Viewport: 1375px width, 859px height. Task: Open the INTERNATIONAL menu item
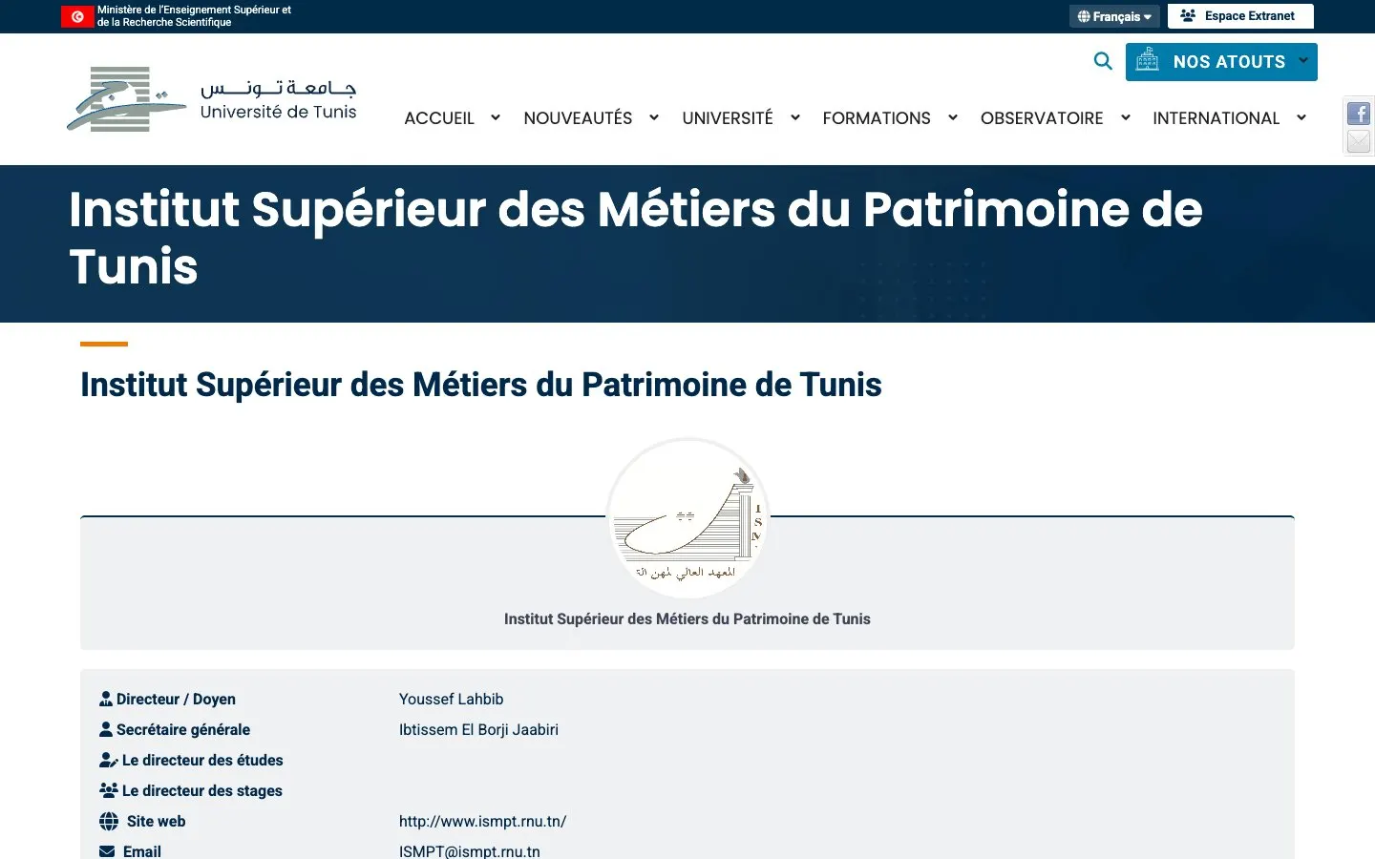1216,118
